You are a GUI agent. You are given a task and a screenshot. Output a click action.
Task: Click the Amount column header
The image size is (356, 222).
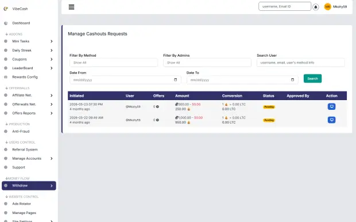coord(182,96)
